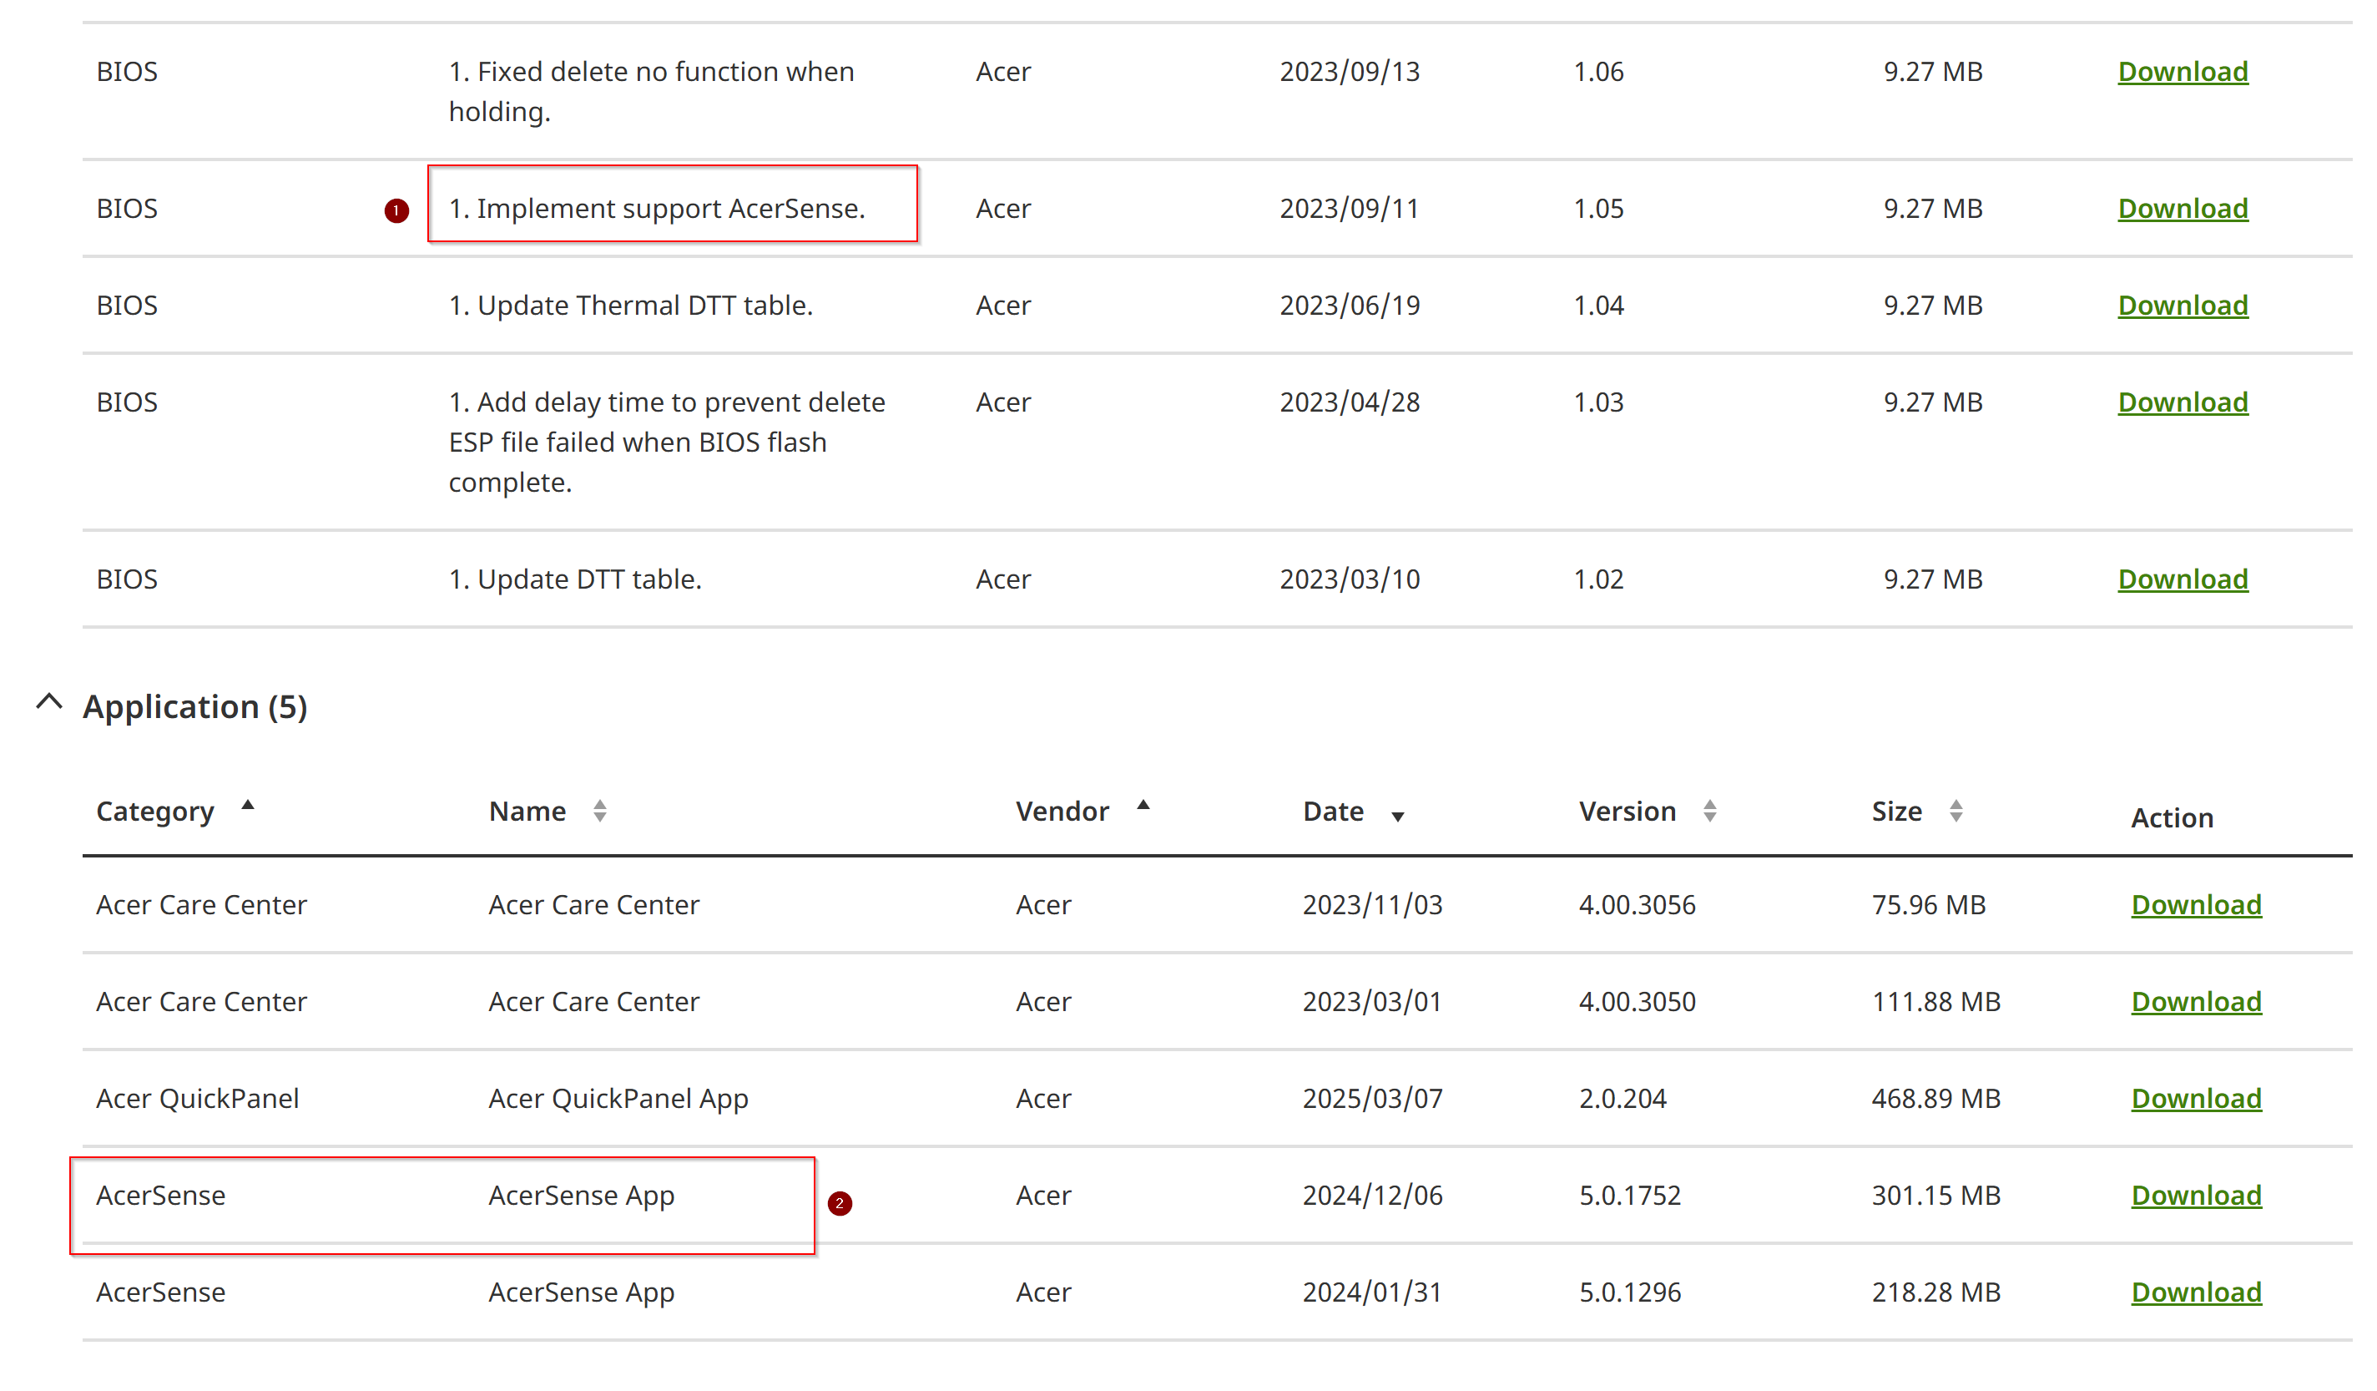Sort applications by Category column arrow

[248, 805]
